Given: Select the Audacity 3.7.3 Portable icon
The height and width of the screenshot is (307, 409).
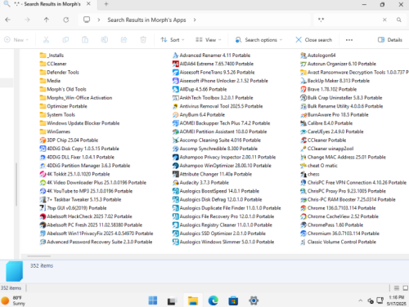Looking at the screenshot, I should (176, 183).
